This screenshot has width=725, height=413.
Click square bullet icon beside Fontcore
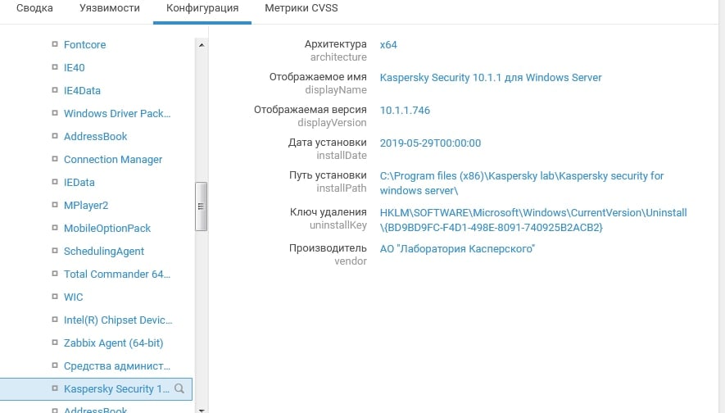pyautogui.click(x=55, y=44)
